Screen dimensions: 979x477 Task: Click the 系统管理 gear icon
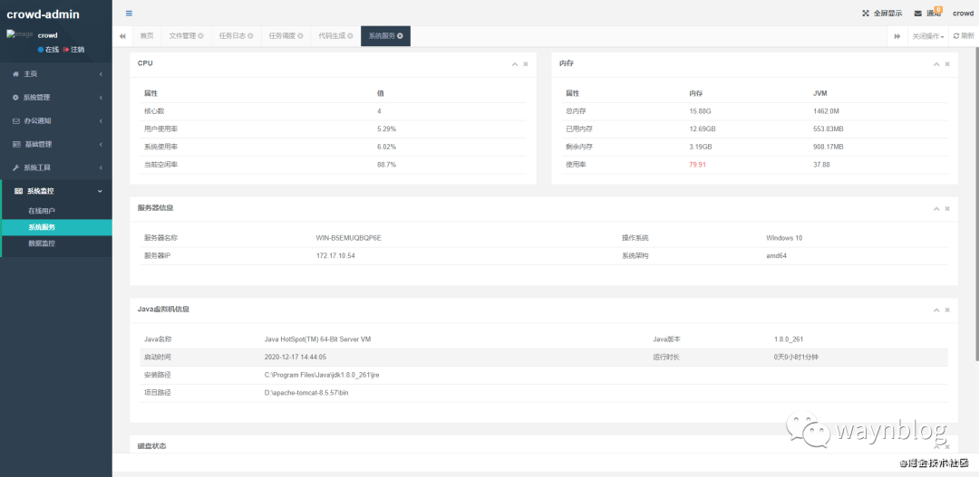(x=16, y=97)
